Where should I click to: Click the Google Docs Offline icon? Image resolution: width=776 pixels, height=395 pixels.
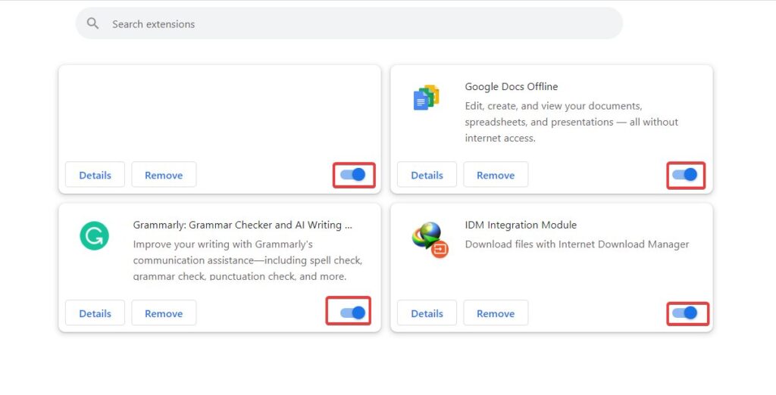(x=426, y=98)
